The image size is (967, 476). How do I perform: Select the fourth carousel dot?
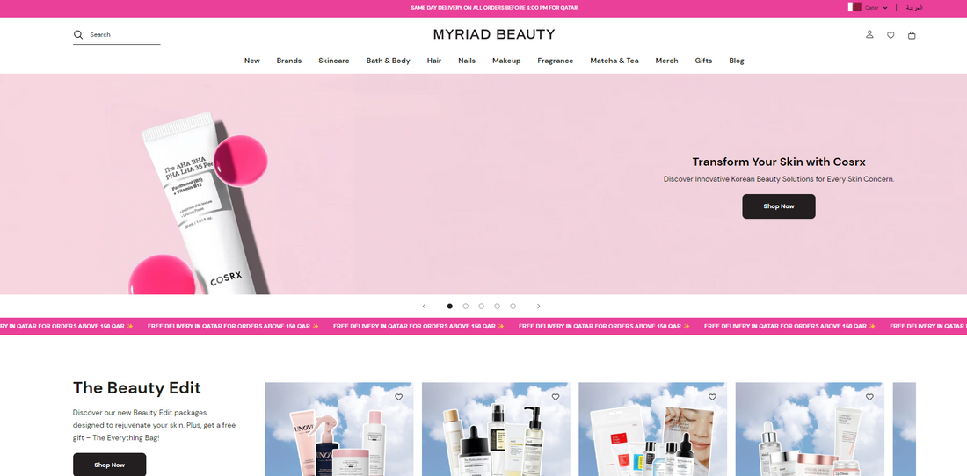point(497,306)
